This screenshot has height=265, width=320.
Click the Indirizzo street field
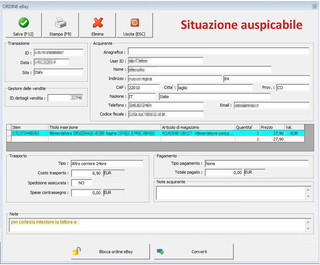pyautogui.click(x=175, y=79)
